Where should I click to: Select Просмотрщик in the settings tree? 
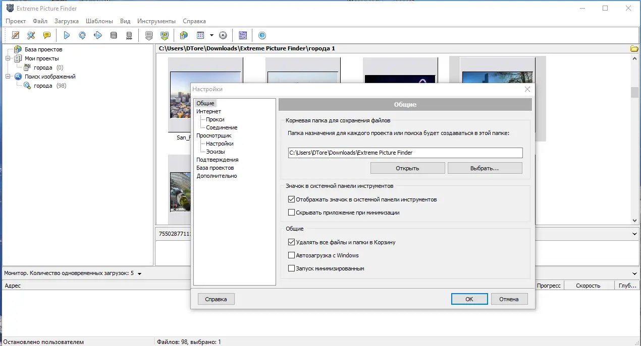(x=214, y=135)
